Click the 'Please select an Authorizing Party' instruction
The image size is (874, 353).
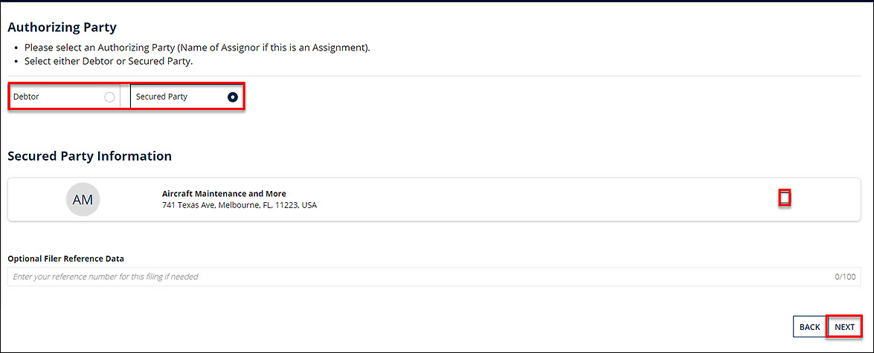pos(197,48)
